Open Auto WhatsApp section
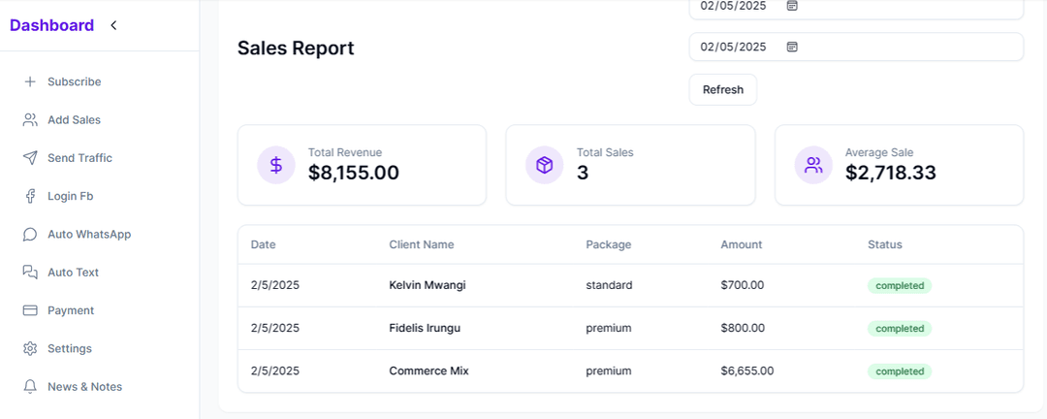 [89, 234]
